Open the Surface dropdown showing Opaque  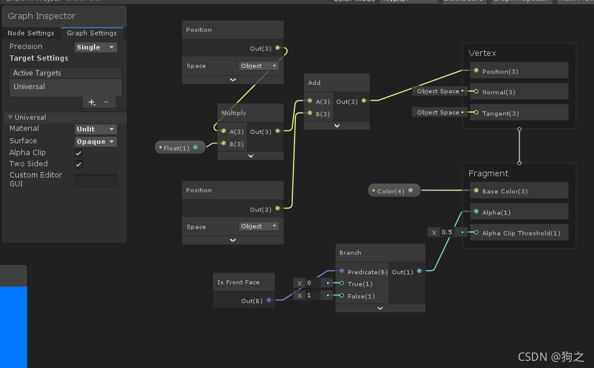(95, 141)
